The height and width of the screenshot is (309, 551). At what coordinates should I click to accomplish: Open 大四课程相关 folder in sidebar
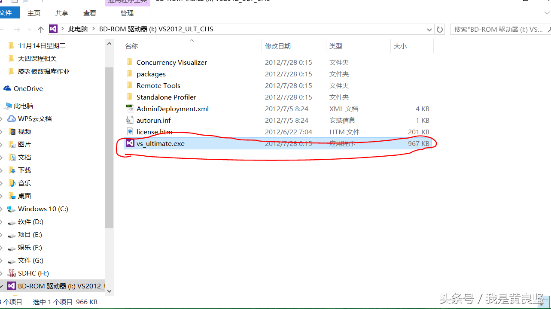pos(37,58)
